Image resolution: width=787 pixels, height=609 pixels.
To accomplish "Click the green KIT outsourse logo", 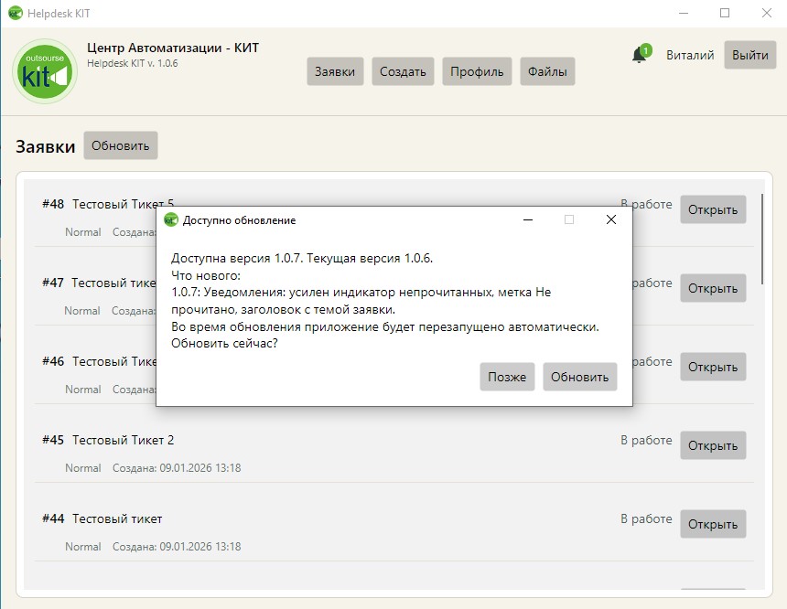I will (46, 71).
